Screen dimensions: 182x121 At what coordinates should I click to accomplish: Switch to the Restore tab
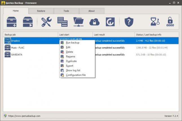(41, 11)
